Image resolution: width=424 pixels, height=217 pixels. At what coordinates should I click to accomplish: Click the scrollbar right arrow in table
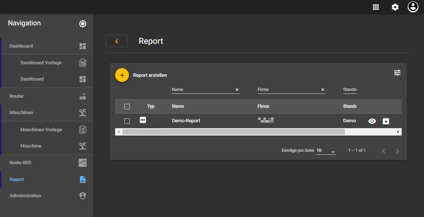tap(398, 132)
